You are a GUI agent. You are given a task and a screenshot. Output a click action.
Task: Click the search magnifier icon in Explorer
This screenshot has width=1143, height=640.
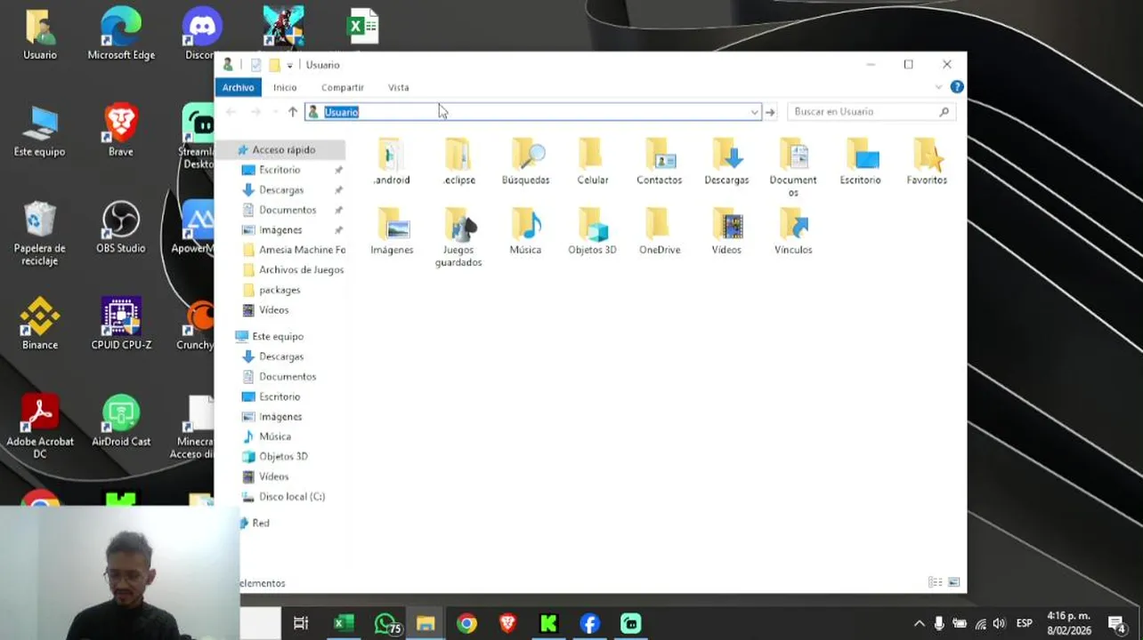click(944, 112)
